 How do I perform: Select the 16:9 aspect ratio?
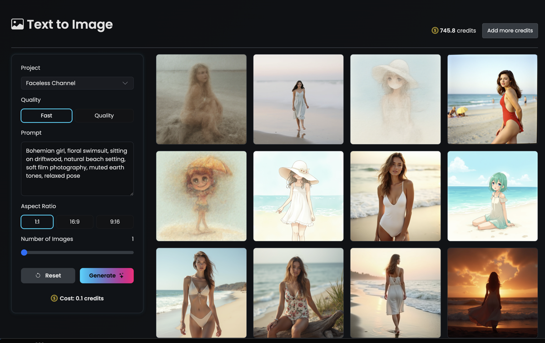coord(74,222)
